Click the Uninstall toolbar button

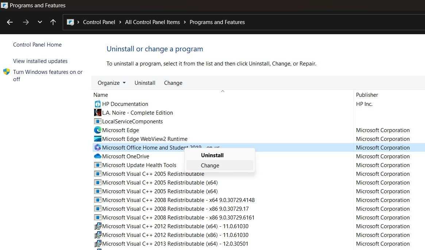click(145, 83)
